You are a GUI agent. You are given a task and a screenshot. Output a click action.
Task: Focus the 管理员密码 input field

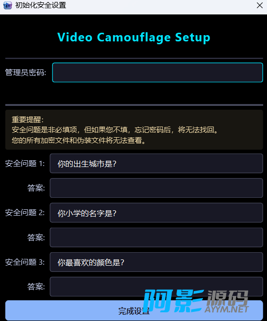[x=158, y=73]
